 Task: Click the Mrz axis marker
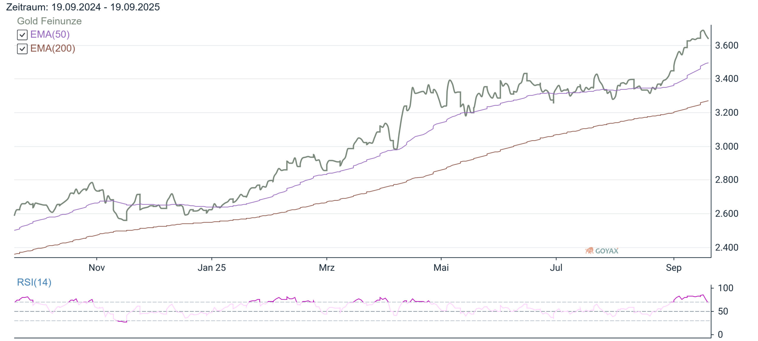point(327,268)
